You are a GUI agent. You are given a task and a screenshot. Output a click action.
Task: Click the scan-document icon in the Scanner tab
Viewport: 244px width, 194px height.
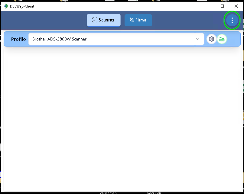point(95,20)
